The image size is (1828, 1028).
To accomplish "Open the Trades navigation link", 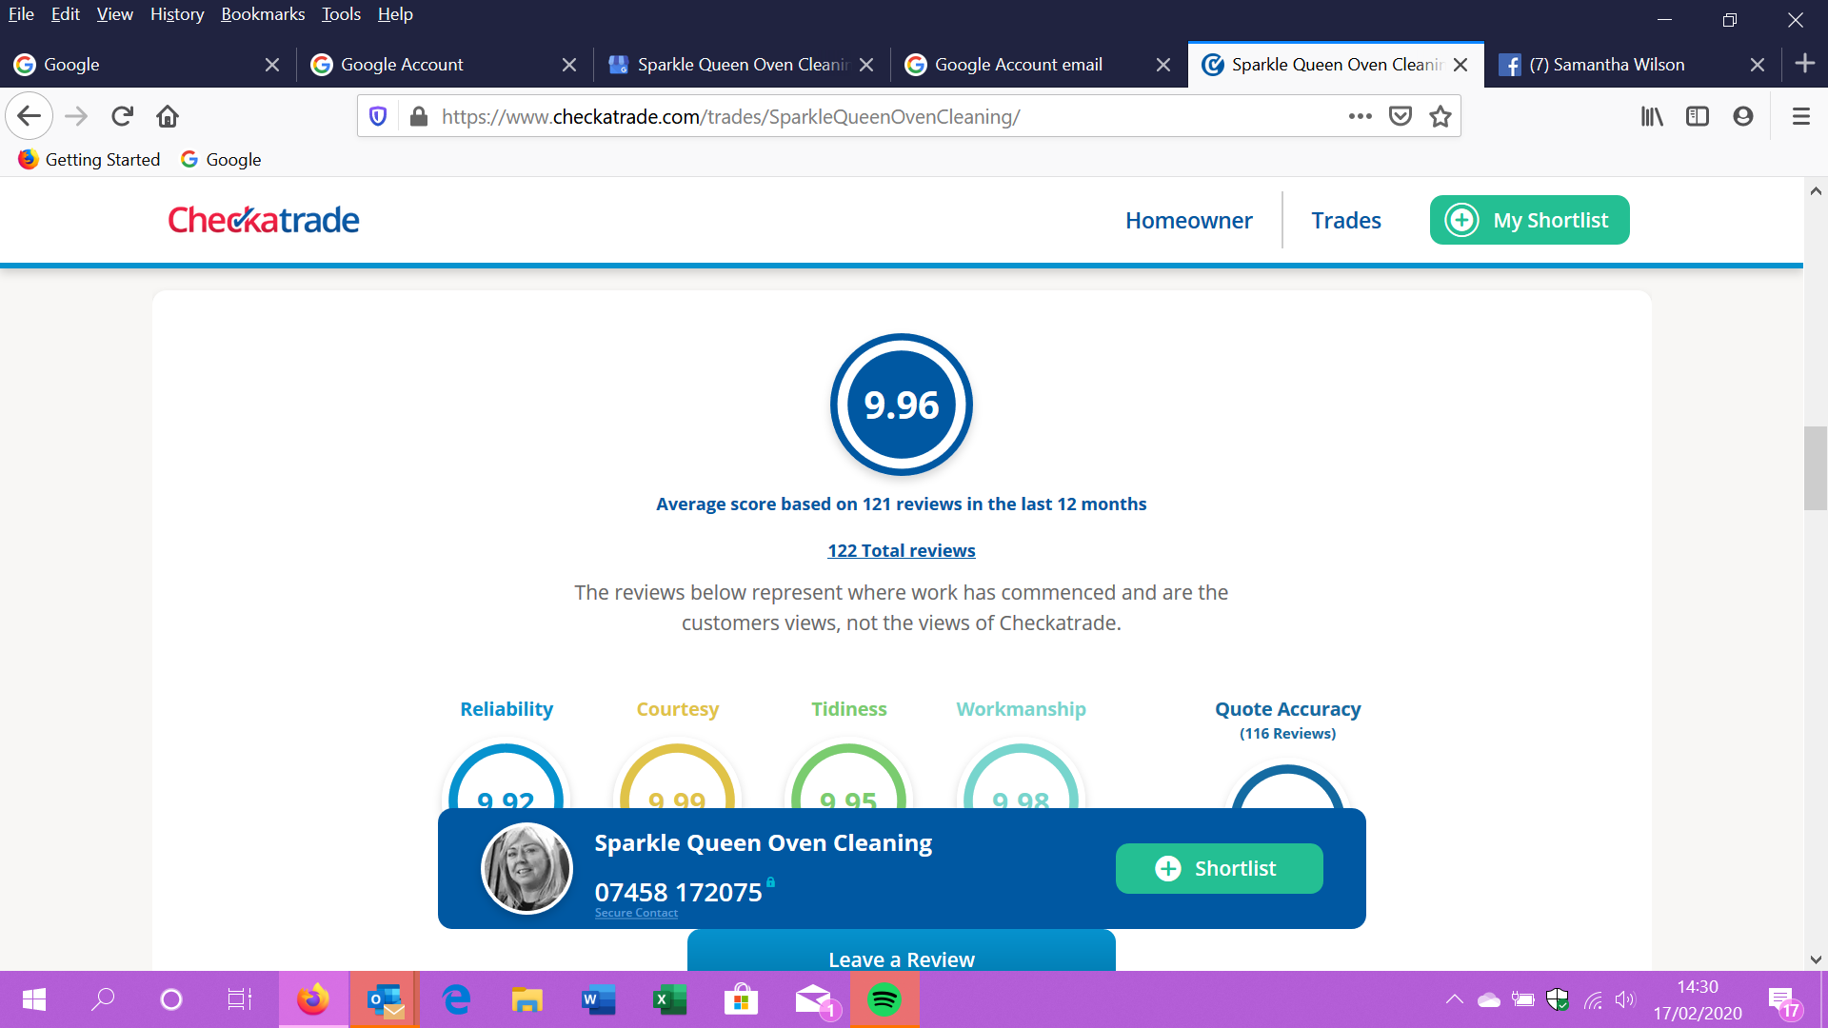I will coord(1346,220).
